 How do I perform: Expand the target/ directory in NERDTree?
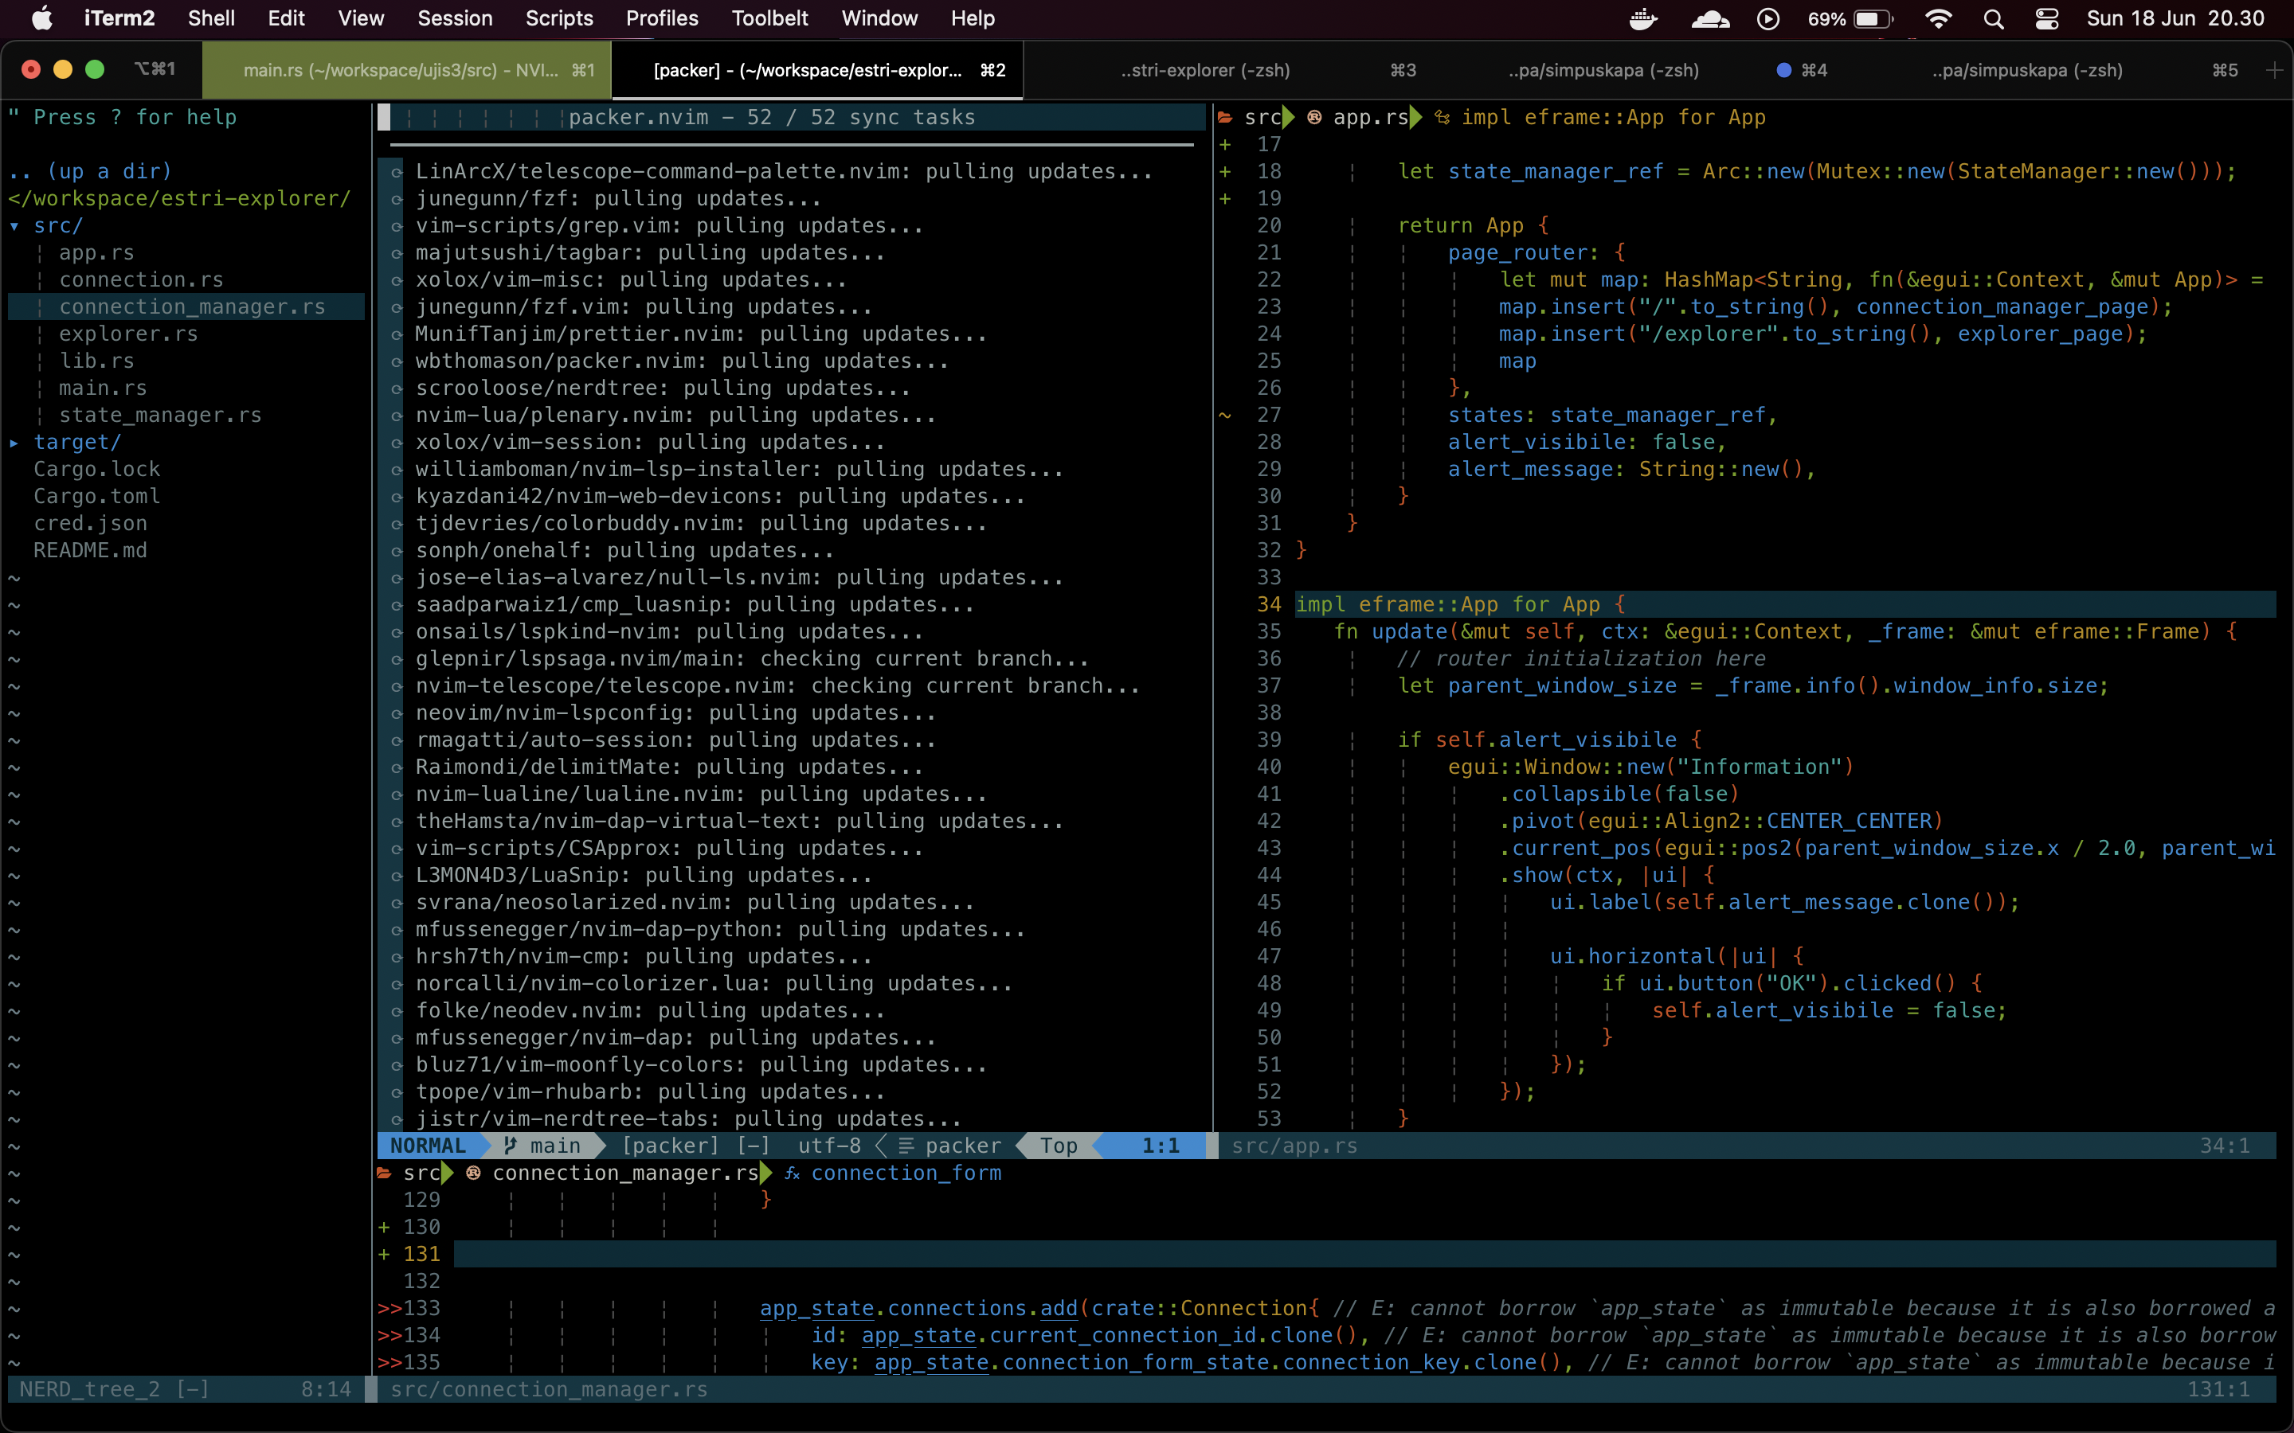pos(76,442)
